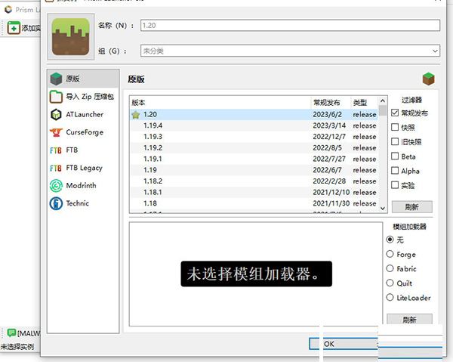Select the FTB icon entry
Image resolution: width=453 pixels, height=362 pixels.
(x=56, y=150)
